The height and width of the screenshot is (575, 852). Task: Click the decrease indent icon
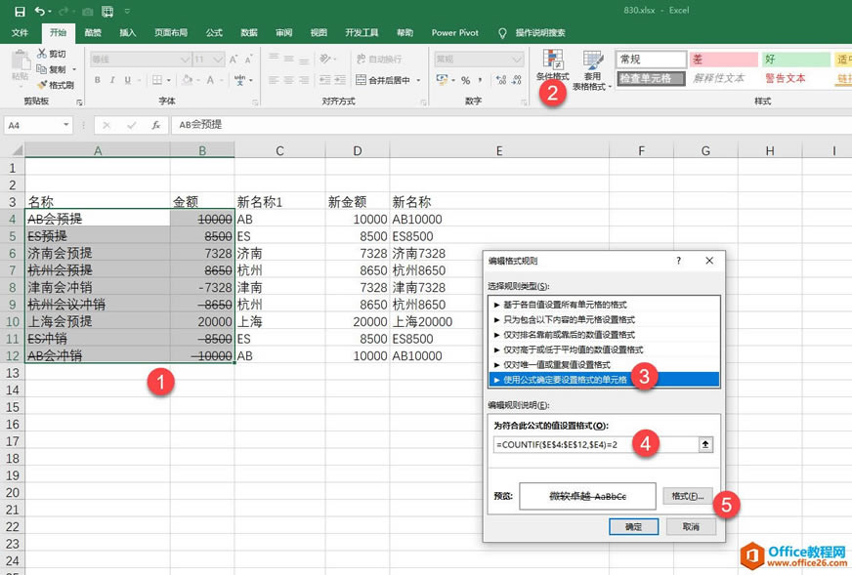pyautogui.click(x=324, y=80)
